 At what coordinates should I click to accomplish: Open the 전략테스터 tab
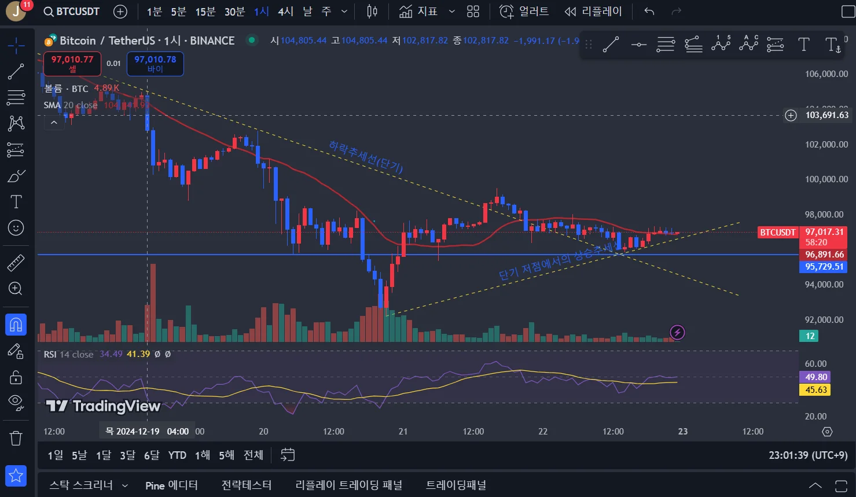pos(247,485)
